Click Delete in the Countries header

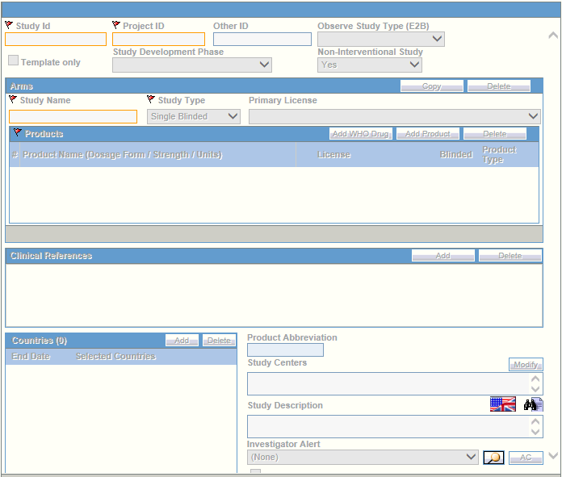click(x=219, y=340)
